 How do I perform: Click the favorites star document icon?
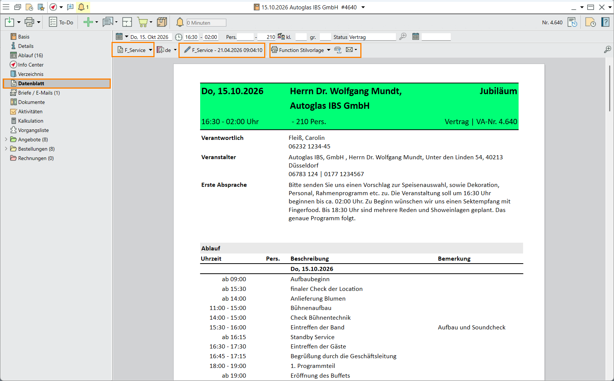(x=41, y=7)
